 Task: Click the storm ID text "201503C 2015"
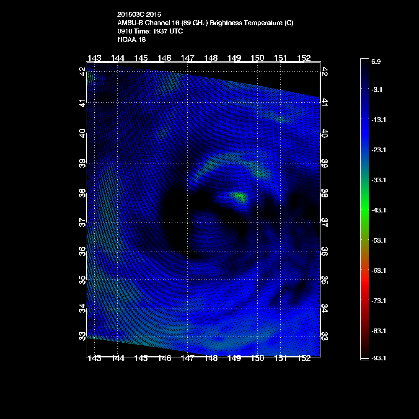click(x=139, y=14)
